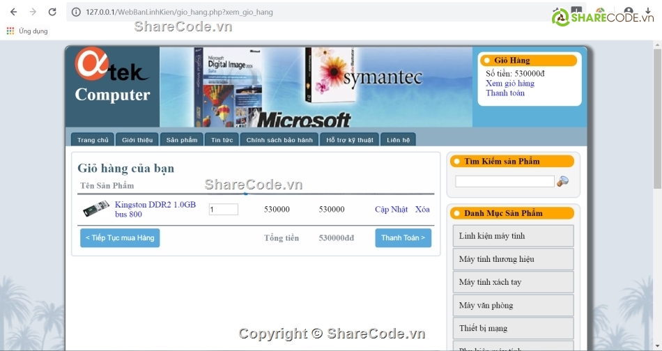Screen dimensions: 662x351
Task: Click the Tìm Kiếm sản Phẩm header
Action: pos(512,161)
